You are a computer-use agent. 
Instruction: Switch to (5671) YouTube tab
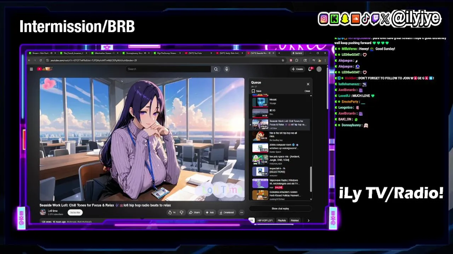[198, 53]
